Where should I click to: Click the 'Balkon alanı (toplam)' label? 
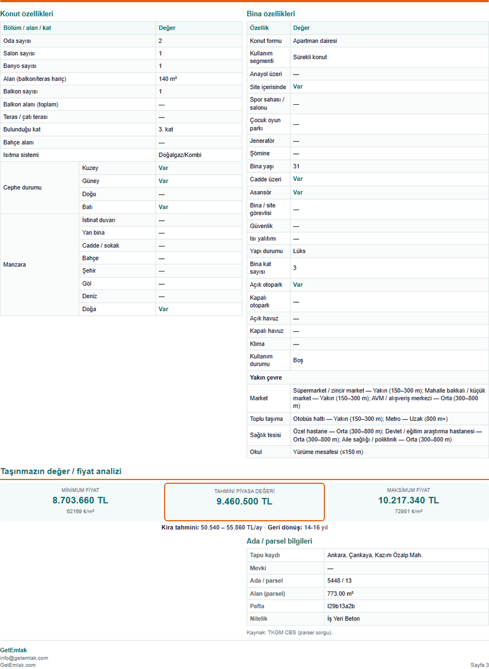pyautogui.click(x=31, y=104)
